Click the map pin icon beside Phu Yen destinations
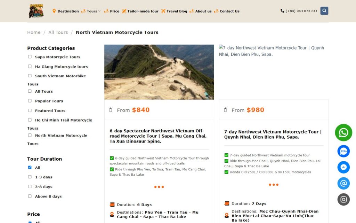 click(x=112, y=214)
